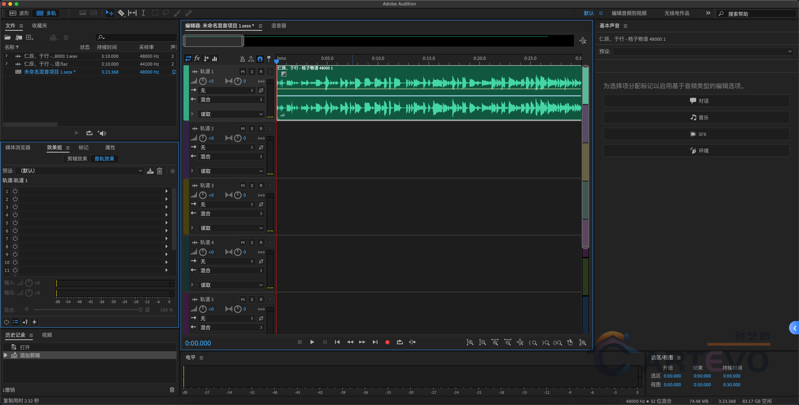This screenshot has height=405, width=799.
Task: Click Zoom Out Amplitude icon
Action: [482, 343]
